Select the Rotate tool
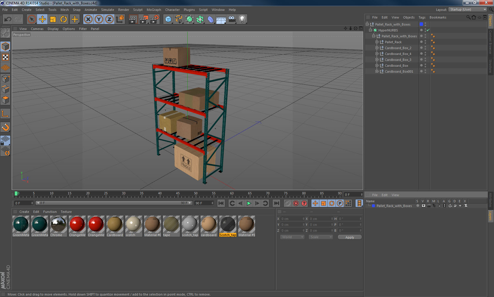This screenshot has height=297, width=494. [x=64, y=19]
